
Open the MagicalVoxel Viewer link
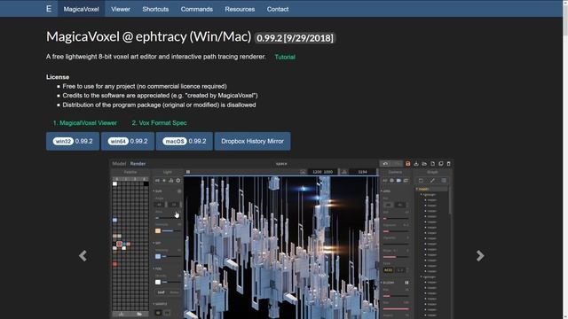pos(85,123)
